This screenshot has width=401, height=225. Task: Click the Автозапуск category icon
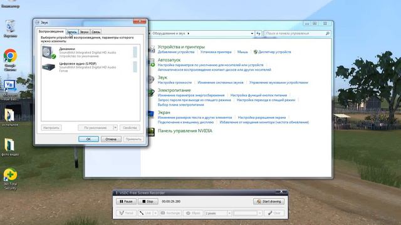(152, 62)
